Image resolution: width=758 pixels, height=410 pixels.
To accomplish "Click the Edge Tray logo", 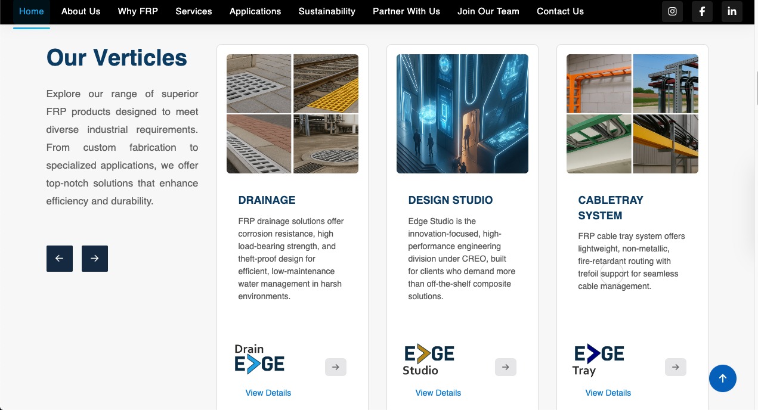I will click(x=599, y=360).
